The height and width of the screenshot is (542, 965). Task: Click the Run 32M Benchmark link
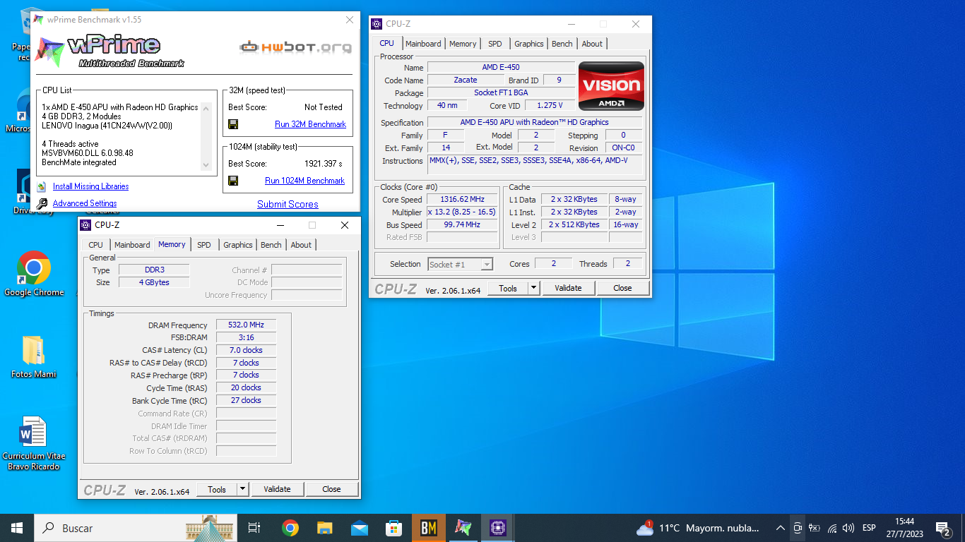tap(310, 124)
